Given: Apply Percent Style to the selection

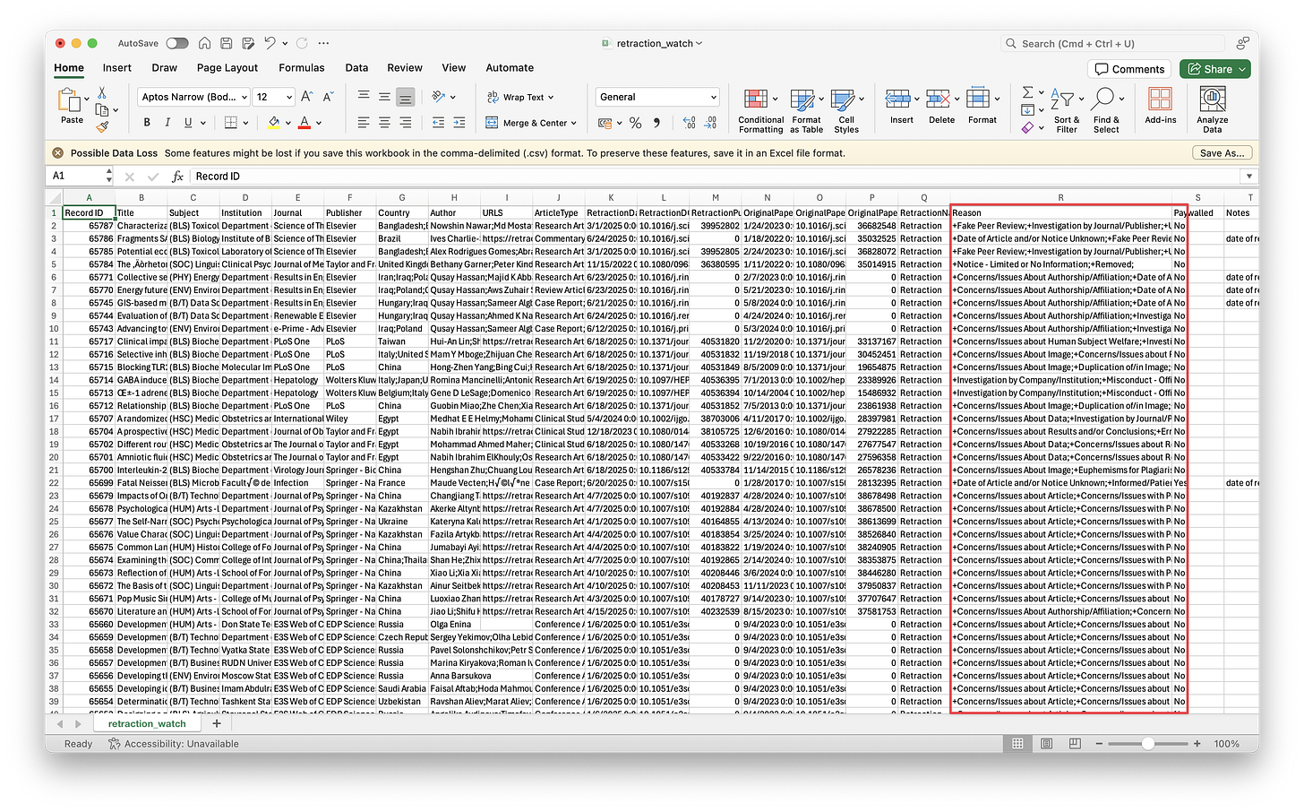Looking at the screenshot, I should tap(635, 123).
